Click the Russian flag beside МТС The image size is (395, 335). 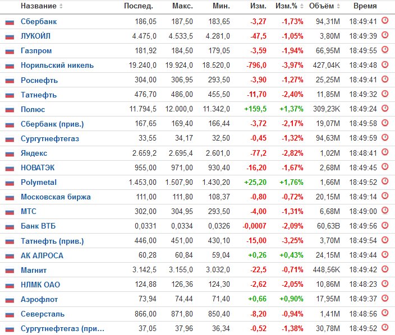[x=10, y=212]
